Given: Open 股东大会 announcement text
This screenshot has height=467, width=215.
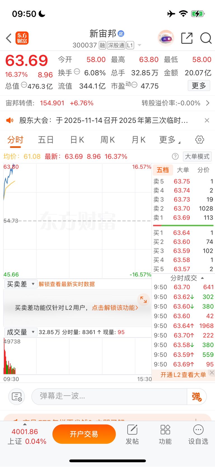Looking at the screenshot, I should pyautogui.click(x=104, y=120).
